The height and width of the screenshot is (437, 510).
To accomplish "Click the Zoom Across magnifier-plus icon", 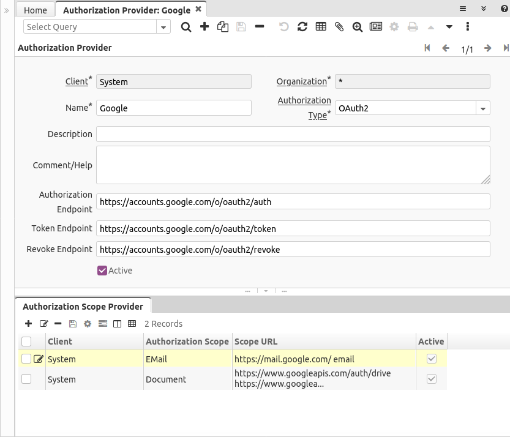I will [x=358, y=27].
